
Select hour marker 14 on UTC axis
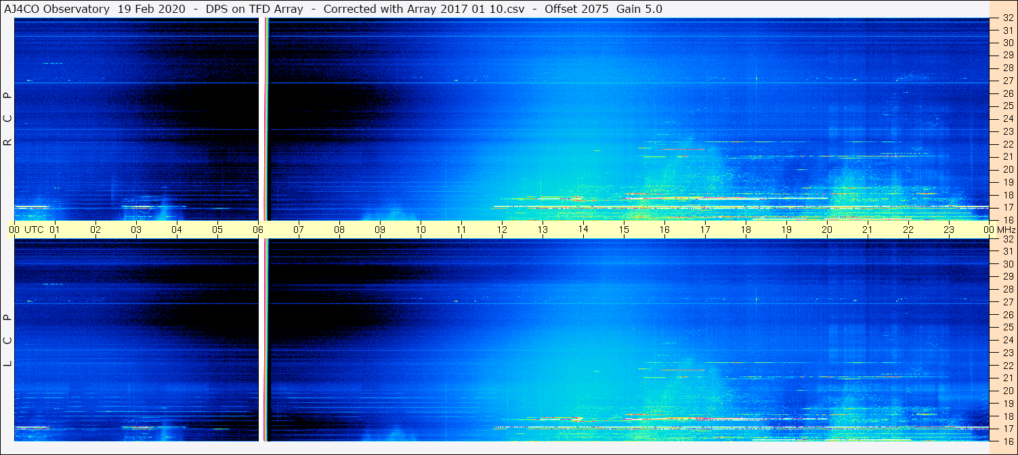tap(583, 229)
